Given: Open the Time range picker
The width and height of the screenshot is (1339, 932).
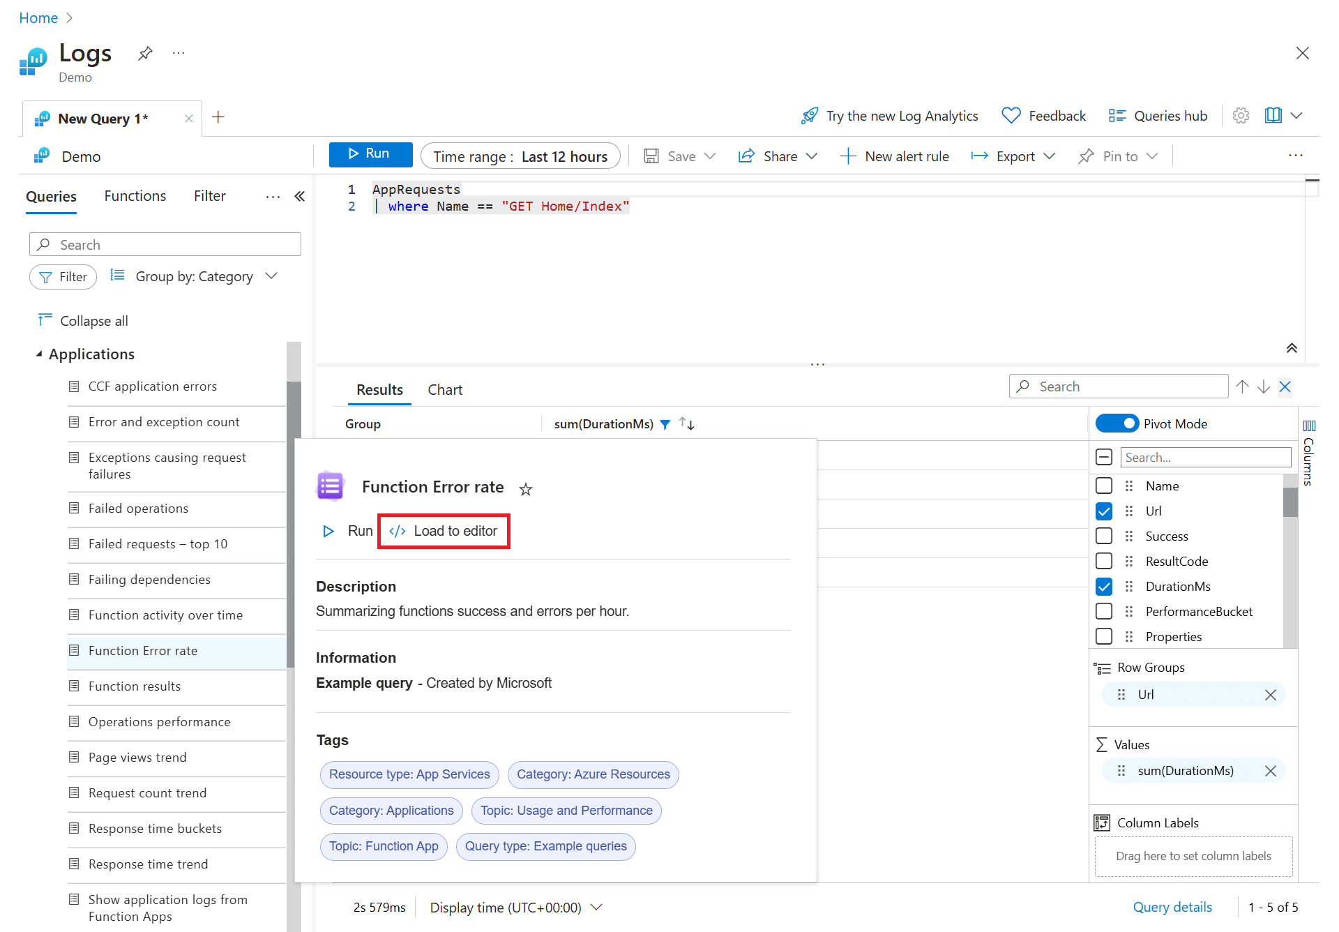Looking at the screenshot, I should 520,156.
